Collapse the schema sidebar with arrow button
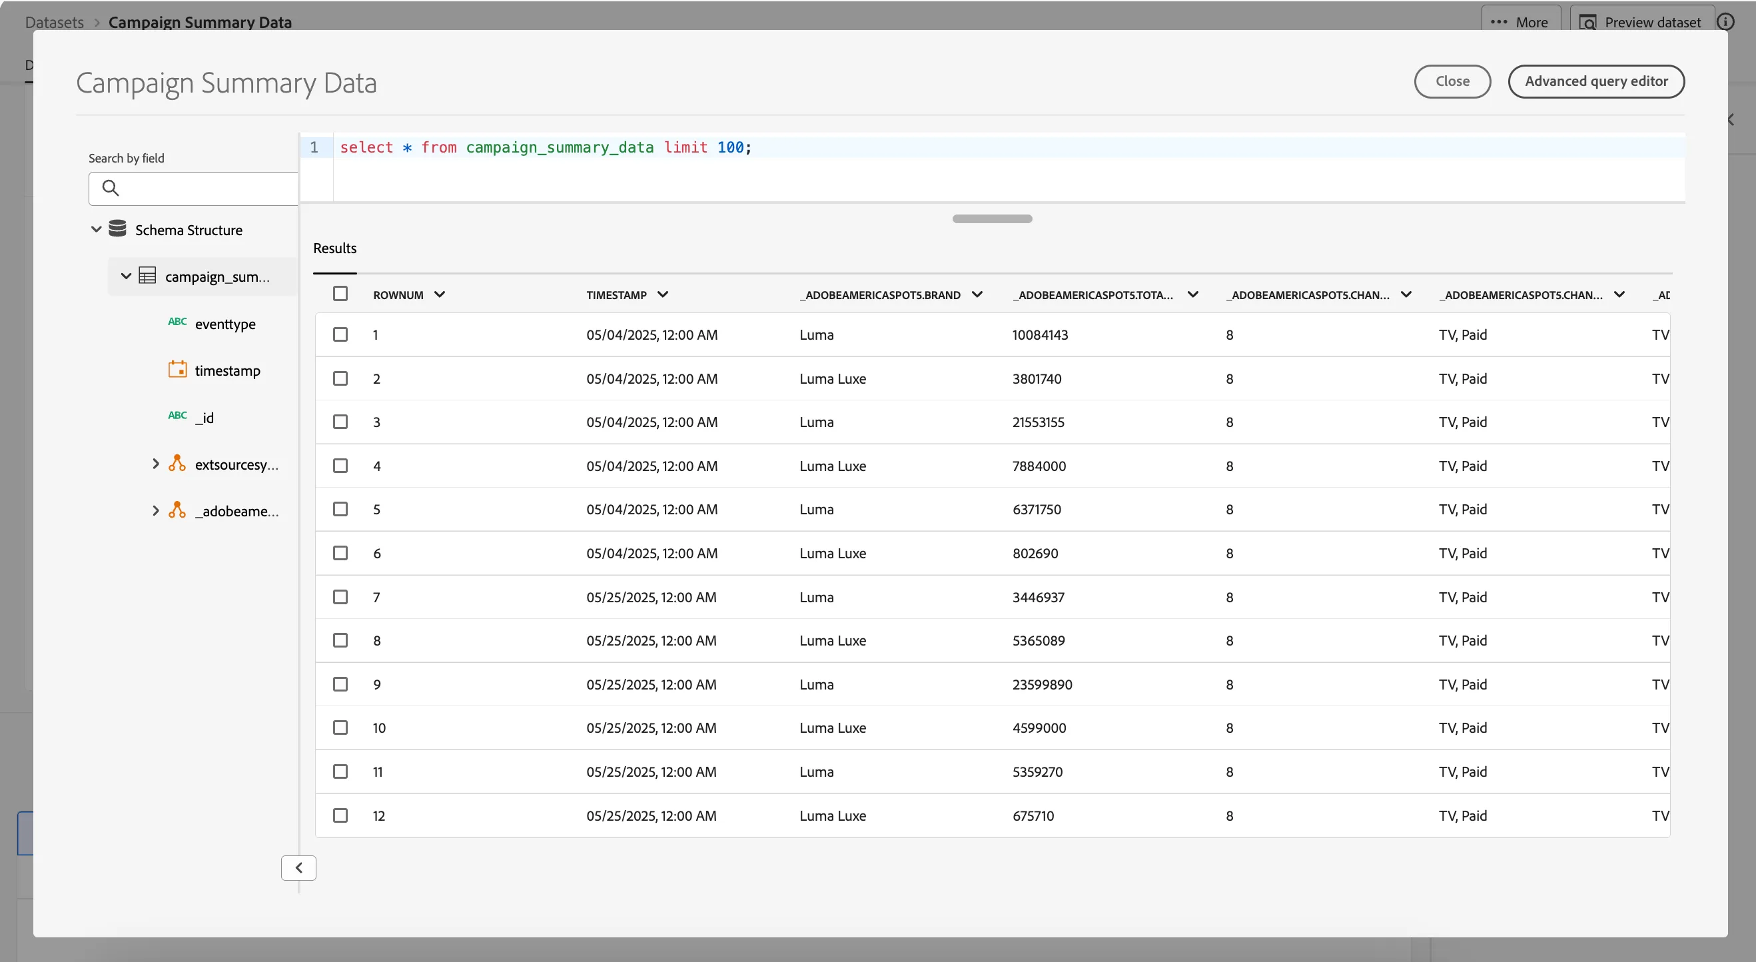The image size is (1756, 962). coord(298,868)
